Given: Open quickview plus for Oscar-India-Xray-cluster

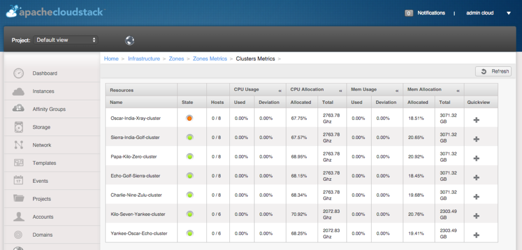Looking at the screenshot, I should pos(477,120).
